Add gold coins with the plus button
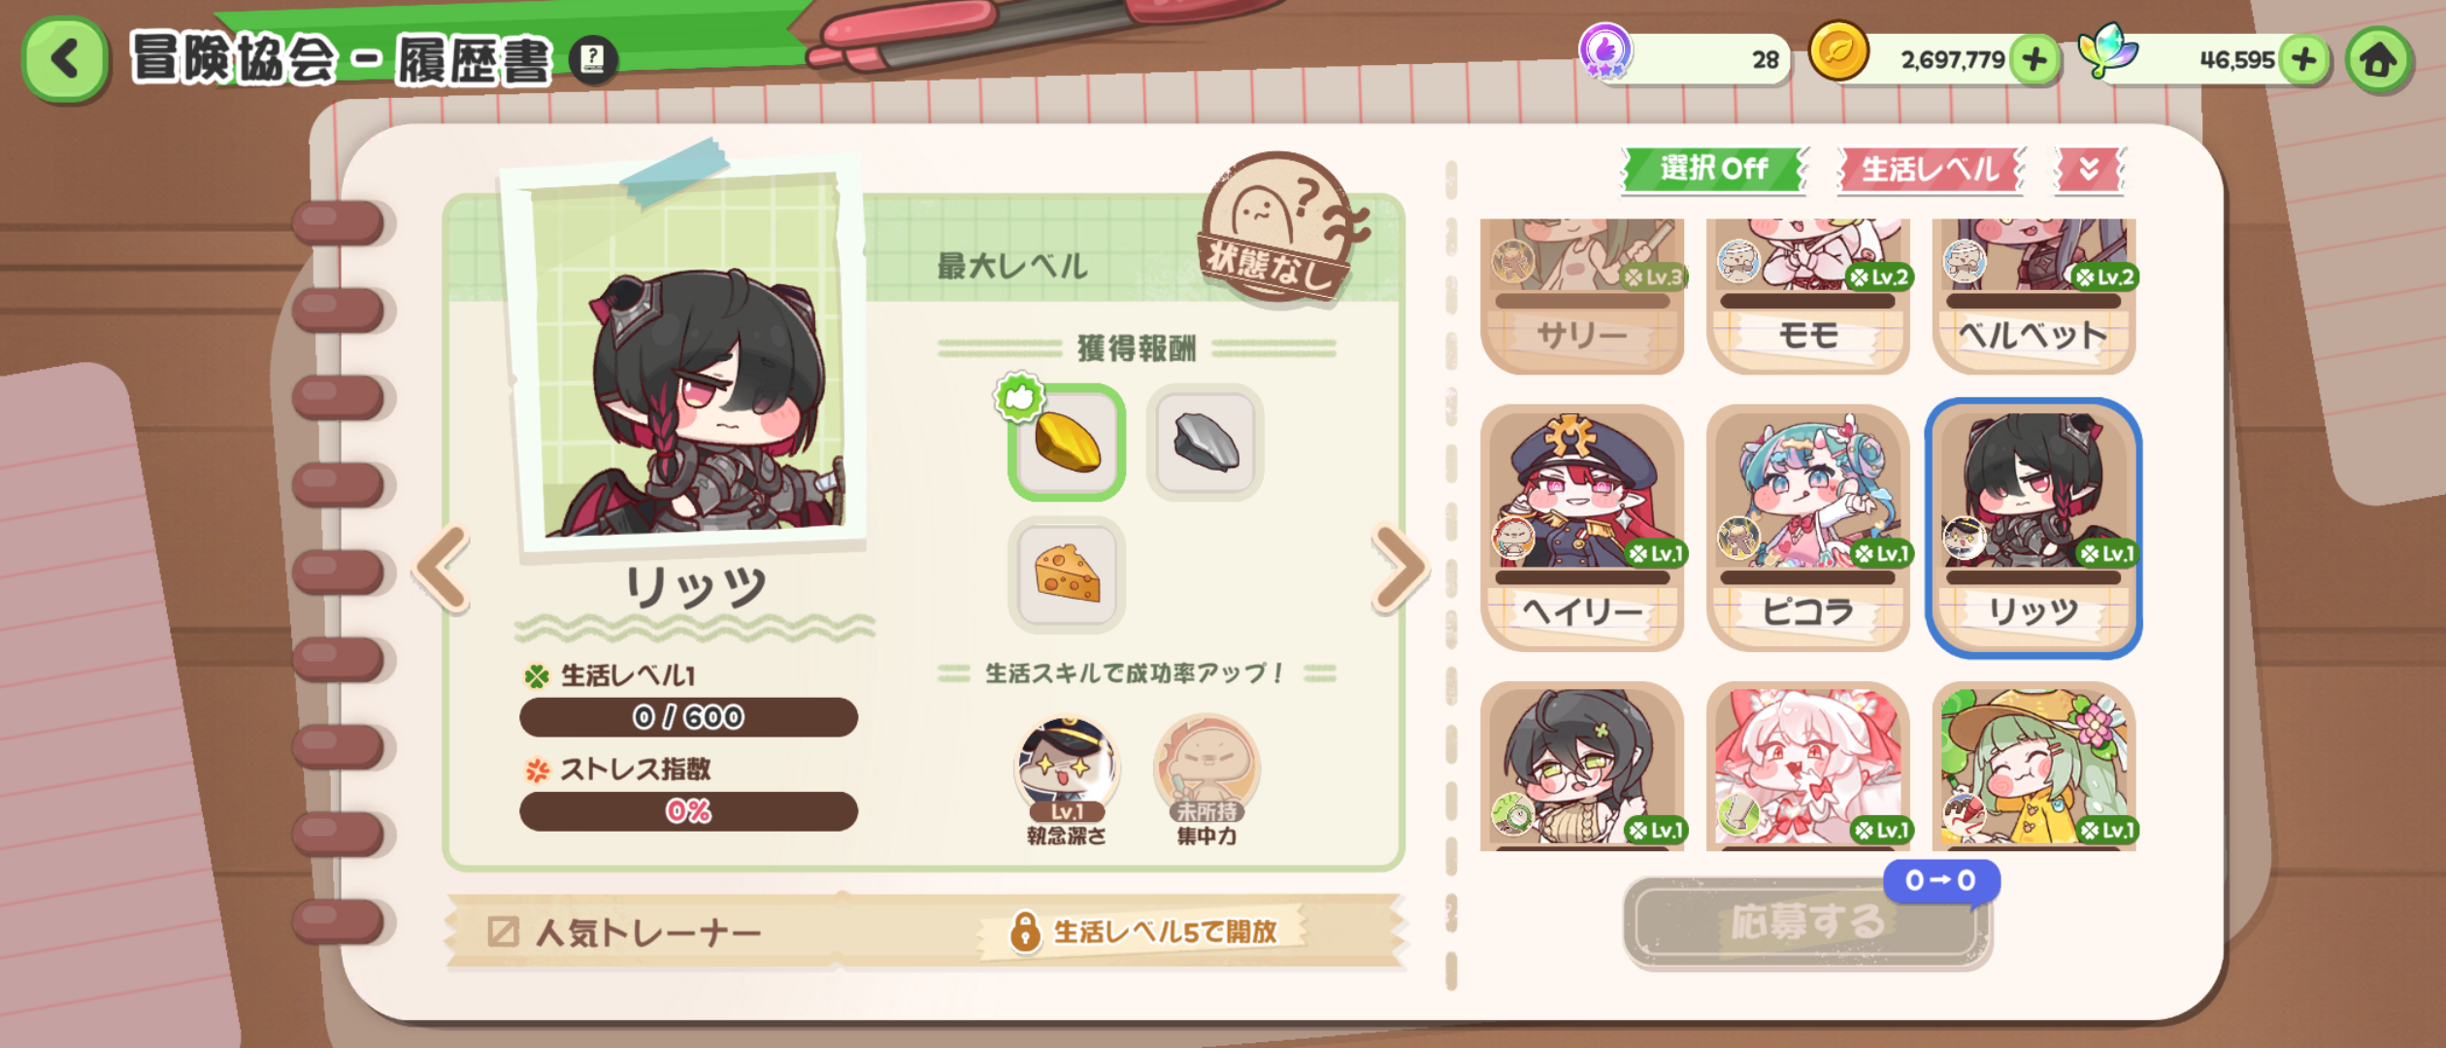 pos(2034,60)
